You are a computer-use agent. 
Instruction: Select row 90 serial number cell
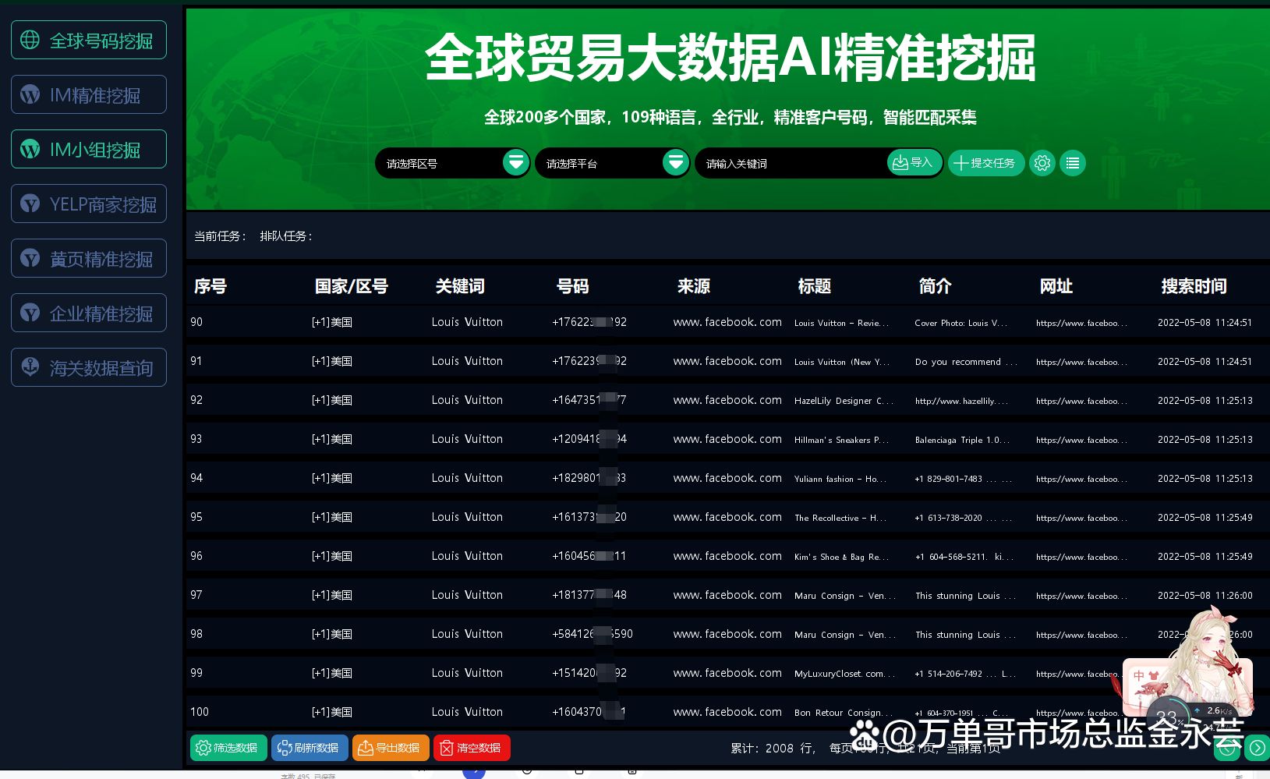point(196,322)
